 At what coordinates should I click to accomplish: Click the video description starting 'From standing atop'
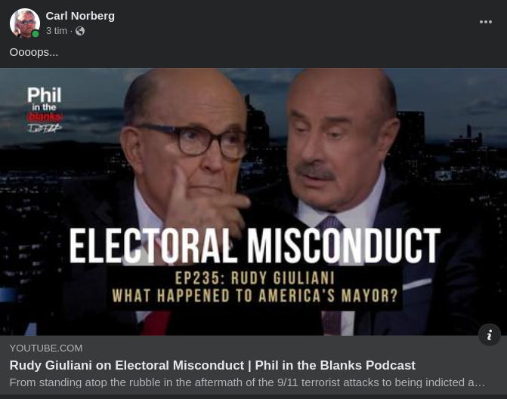click(x=247, y=382)
